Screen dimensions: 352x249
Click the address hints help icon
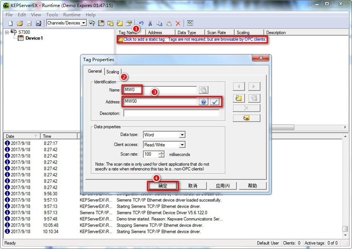pyautogui.click(x=204, y=102)
